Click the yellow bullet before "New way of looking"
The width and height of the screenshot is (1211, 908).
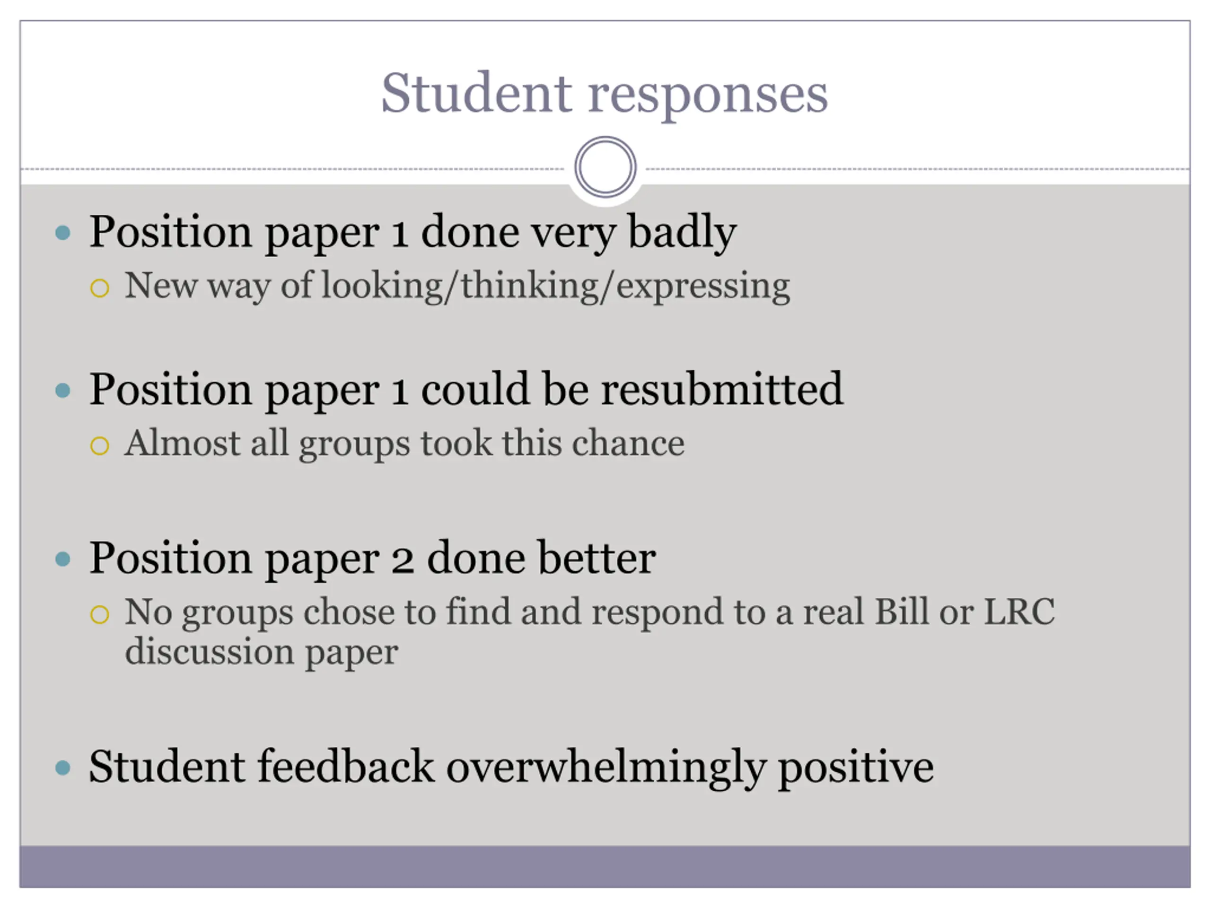[x=100, y=288]
